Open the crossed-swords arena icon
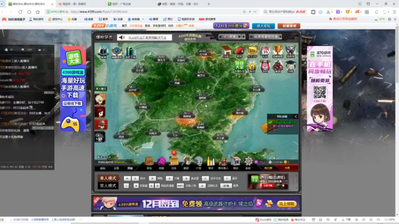Viewport: 399px width, 224px height. click(290, 51)
